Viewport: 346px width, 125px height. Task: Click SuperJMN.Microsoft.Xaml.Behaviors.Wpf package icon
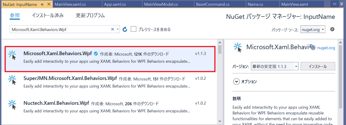[12, 80]
